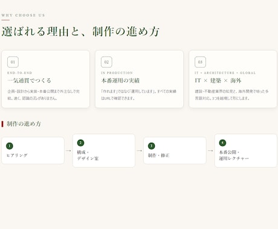Viewport: 278px width, 229px height.
Task: Click the description under 一気通貫でつくる
Action: [44, 95]
